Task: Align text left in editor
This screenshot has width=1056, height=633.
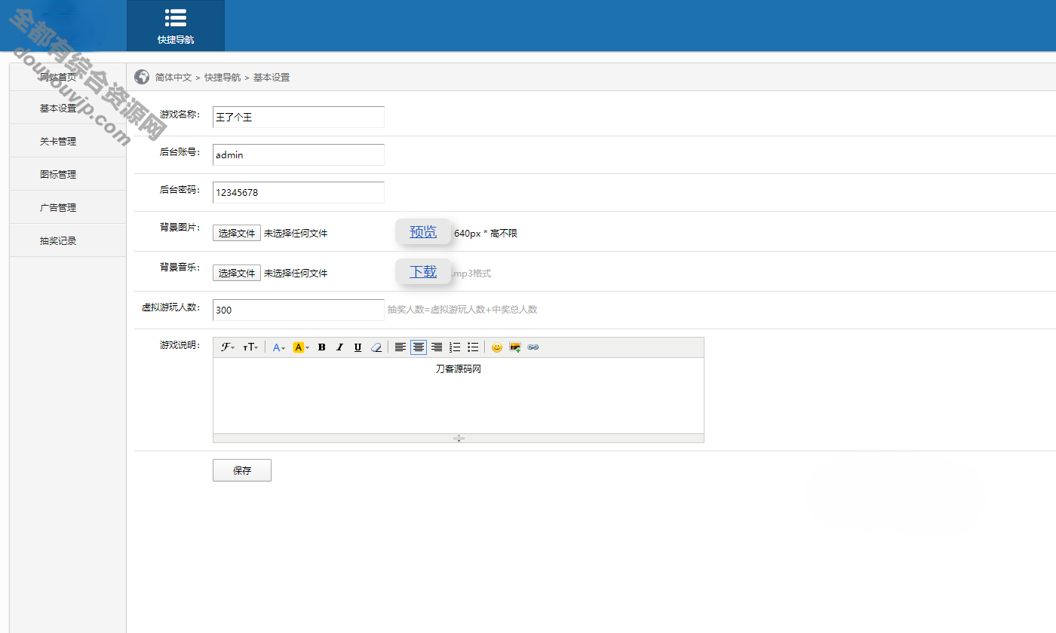Action: 401,347
